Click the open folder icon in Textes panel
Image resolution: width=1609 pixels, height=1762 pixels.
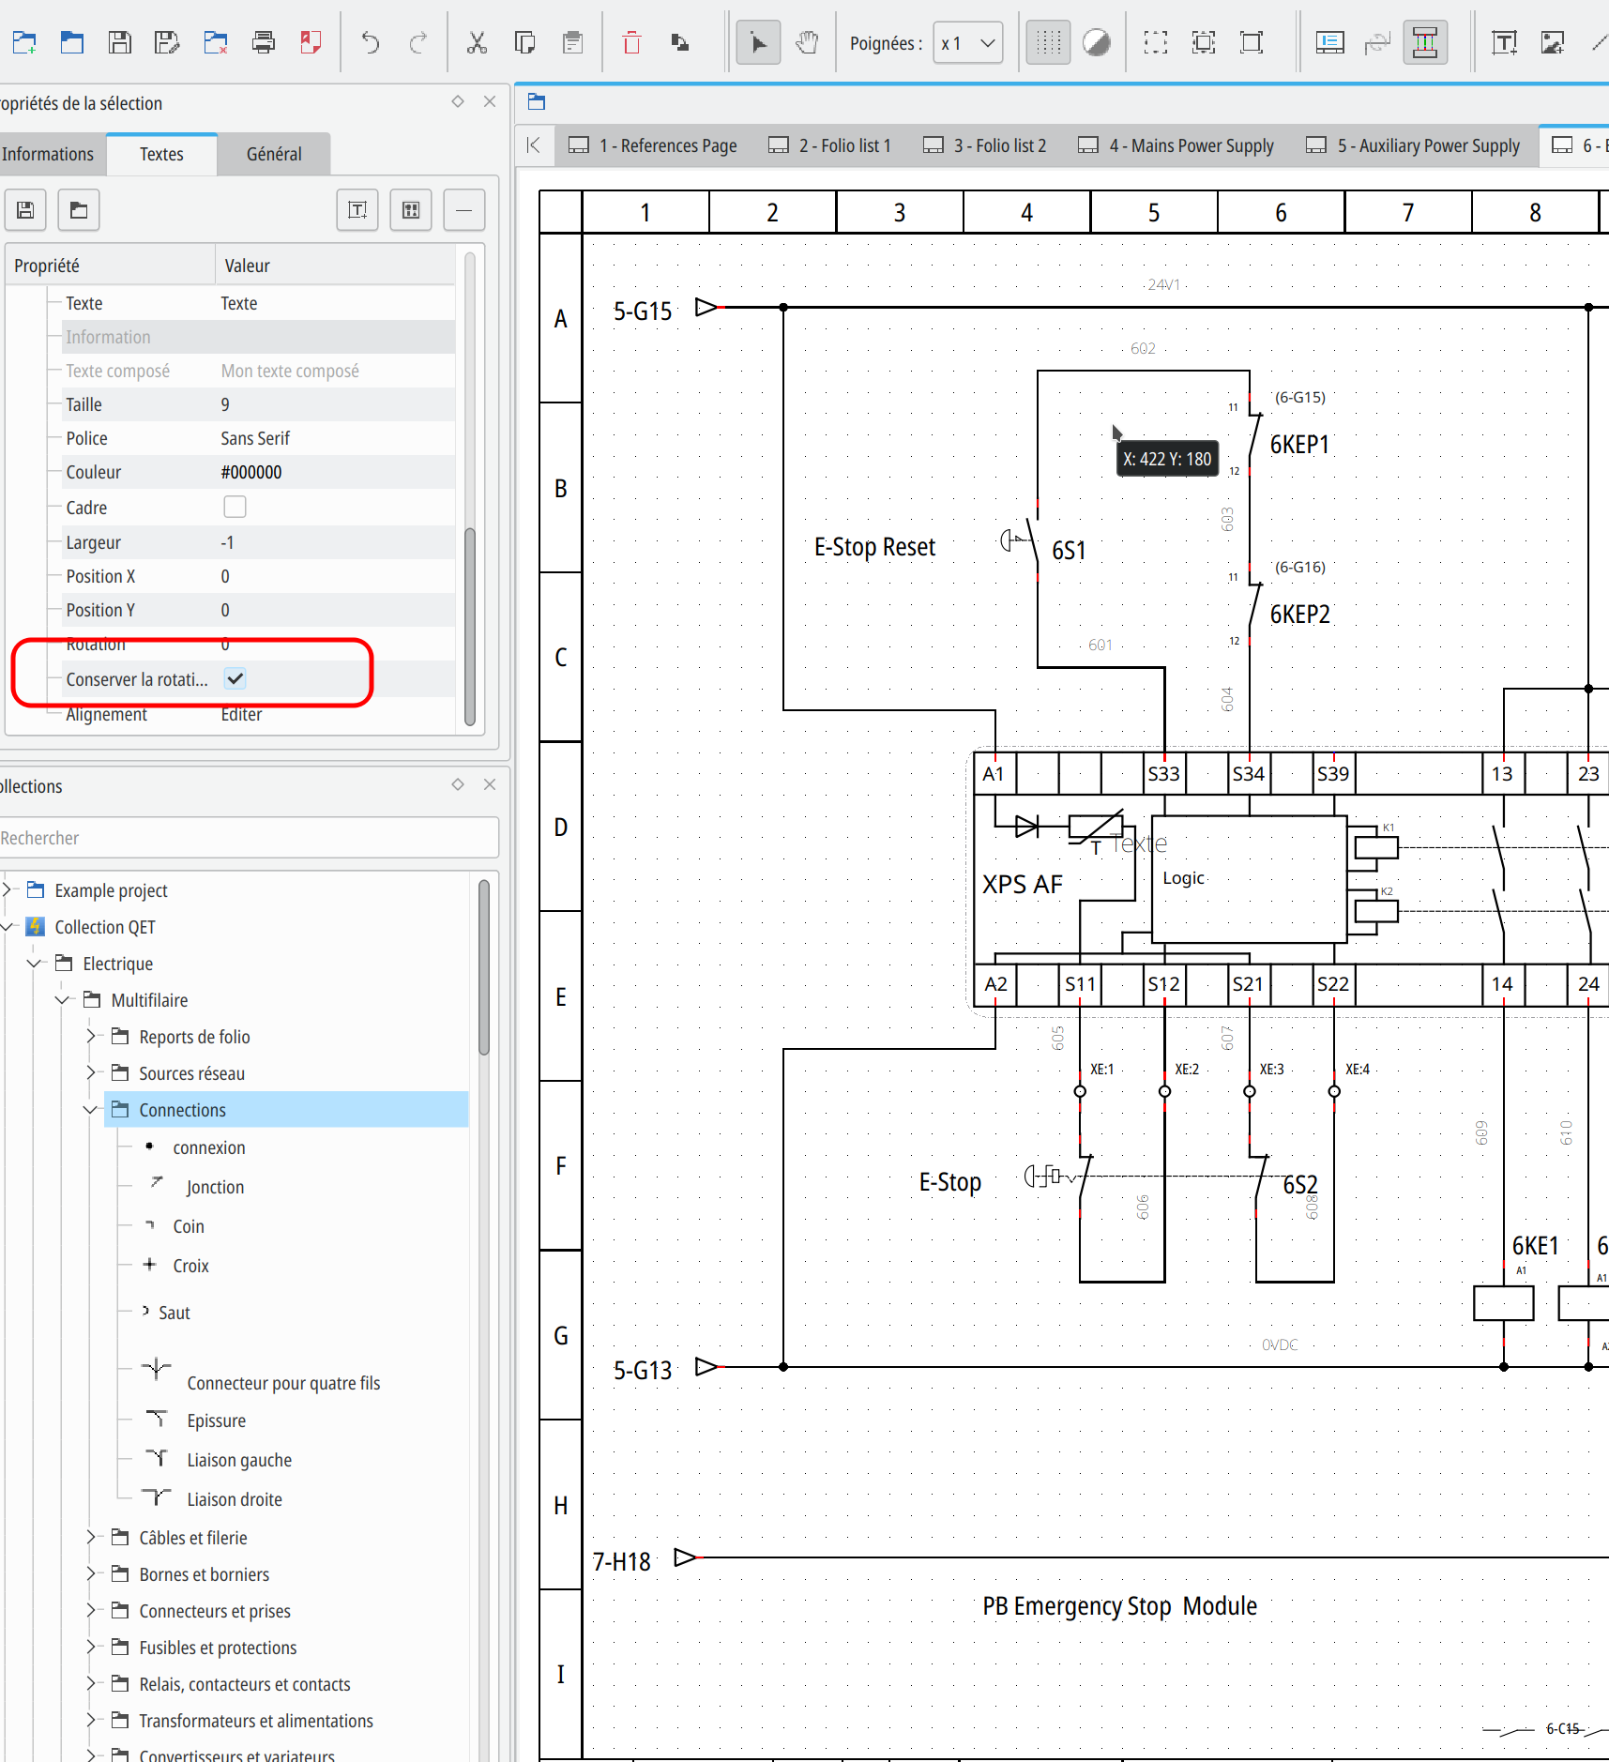(79, 210)
